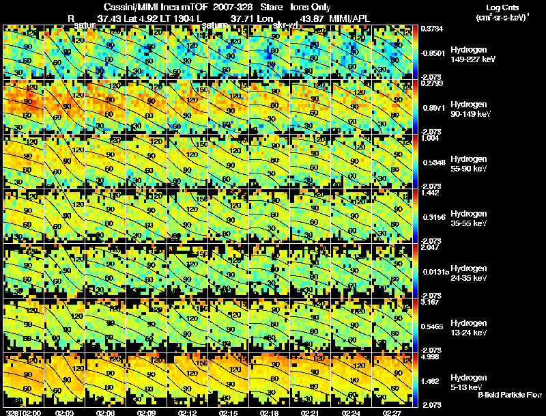Image resolution: width=546 pixels, height=416 pixels.
Task: Select the 'Hydrogen 55-90 keV' row label
Action: coord(469,164)
